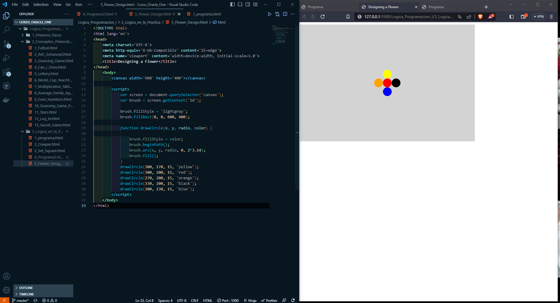Open the Manage gear menu

click(6, 290)
